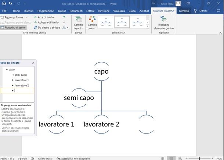Select the first SmartArt style thumbnail
The image size is (224, 160).
click(x=106, y=22)
